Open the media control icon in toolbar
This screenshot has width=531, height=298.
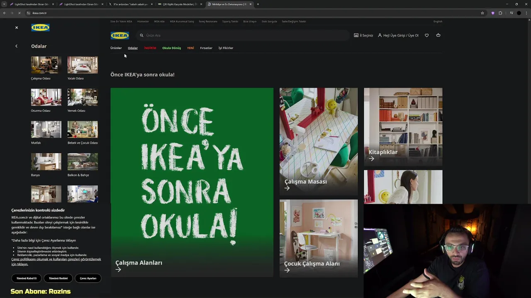tap(511, 13)
